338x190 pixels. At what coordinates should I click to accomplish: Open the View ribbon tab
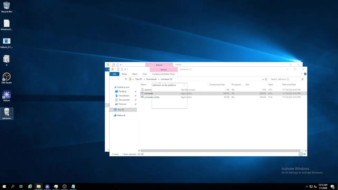pos(144,74)
